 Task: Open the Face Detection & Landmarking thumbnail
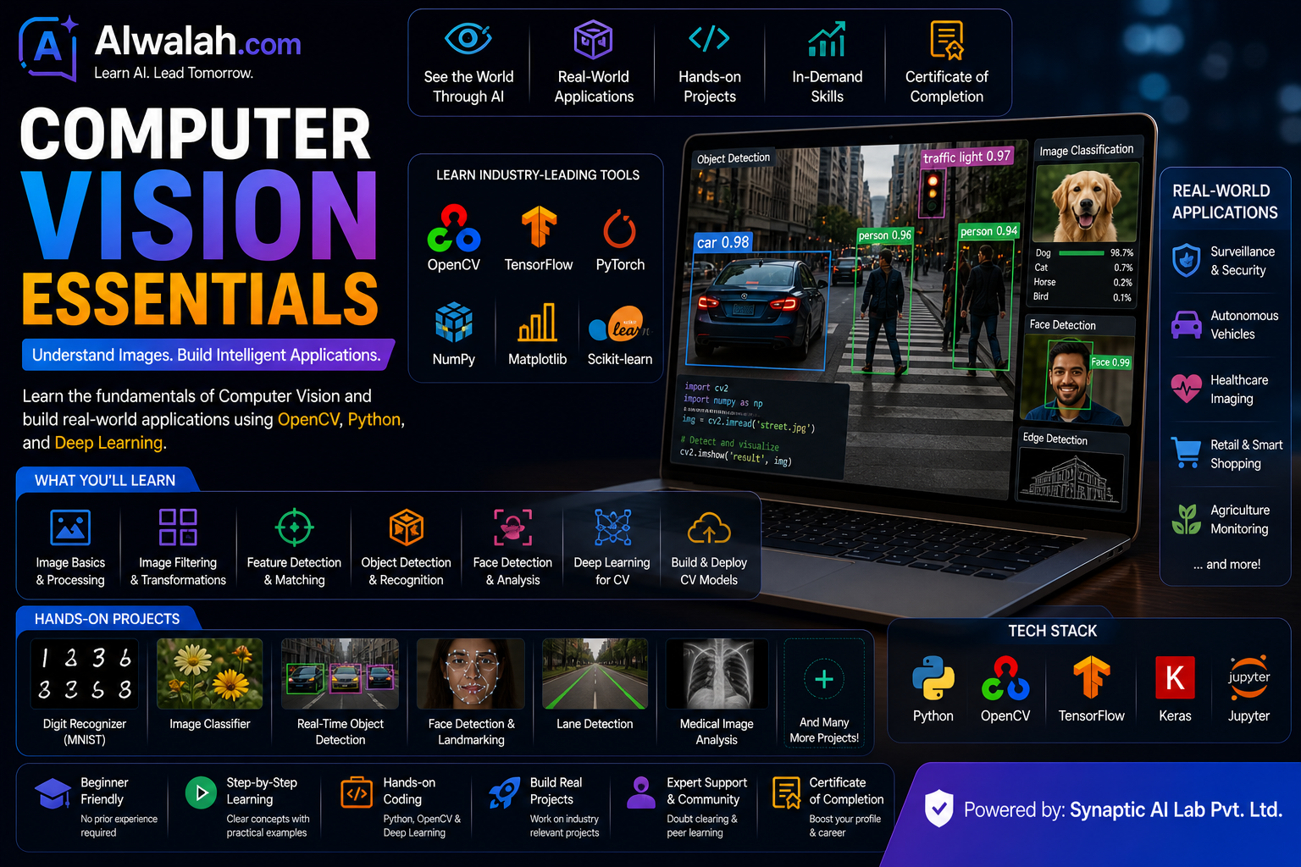click(x=471, y=674)
